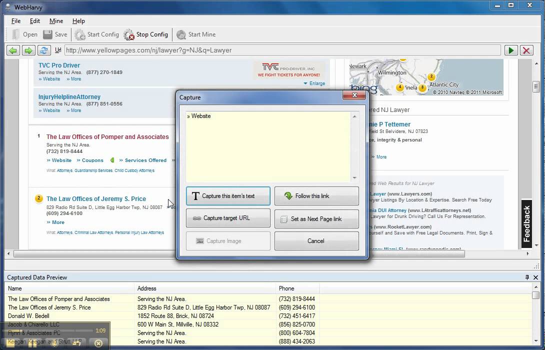Screen dimensions: 545x350
Task: Click the Guardianship Services category link
Action: click(x=93, y=170)
